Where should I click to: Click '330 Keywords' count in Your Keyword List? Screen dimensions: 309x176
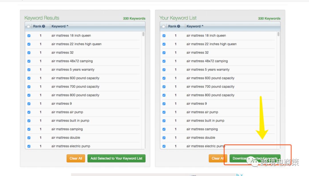[269, 19]
